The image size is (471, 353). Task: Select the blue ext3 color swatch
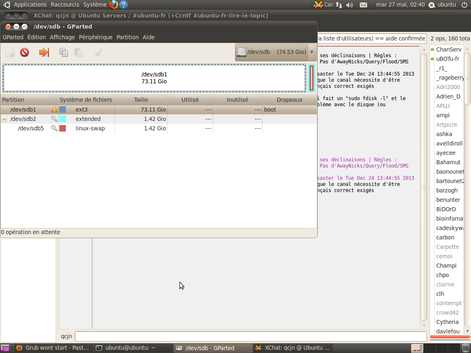click(x=63, y=109)
